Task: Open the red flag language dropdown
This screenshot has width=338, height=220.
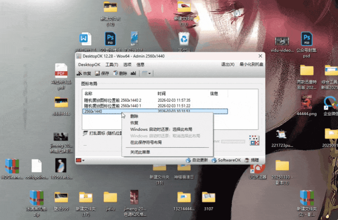Action: click(80, 160)
